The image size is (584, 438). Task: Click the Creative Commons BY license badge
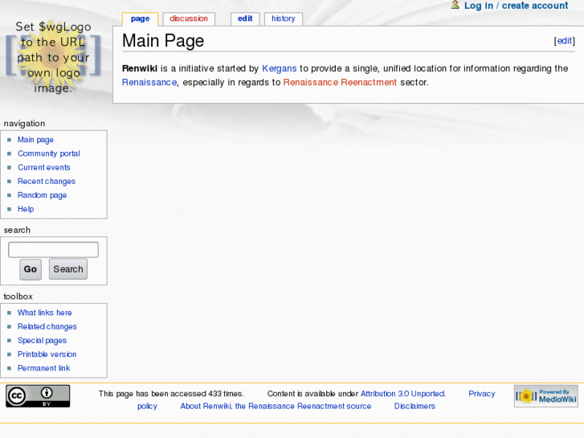38,396
